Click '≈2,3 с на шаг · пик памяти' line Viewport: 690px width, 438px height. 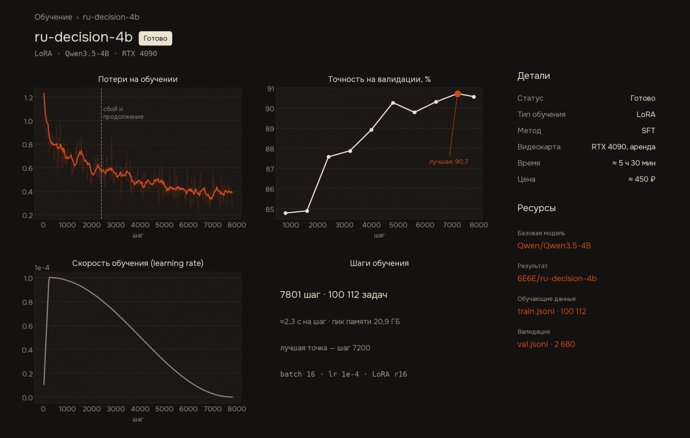pyautogui.click(x=340, y=322)
